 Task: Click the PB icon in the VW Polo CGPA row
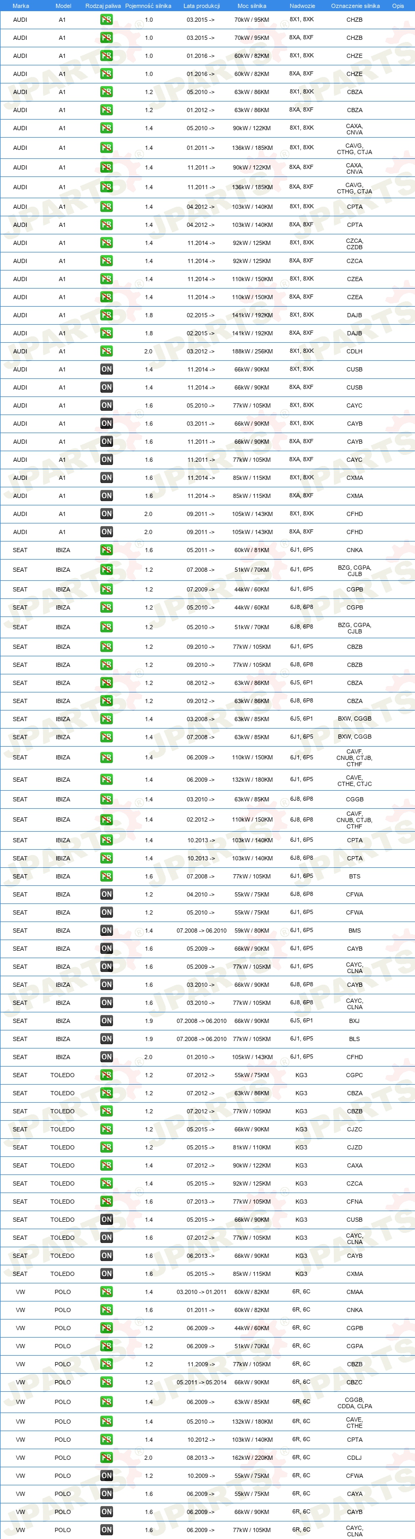106,1346
